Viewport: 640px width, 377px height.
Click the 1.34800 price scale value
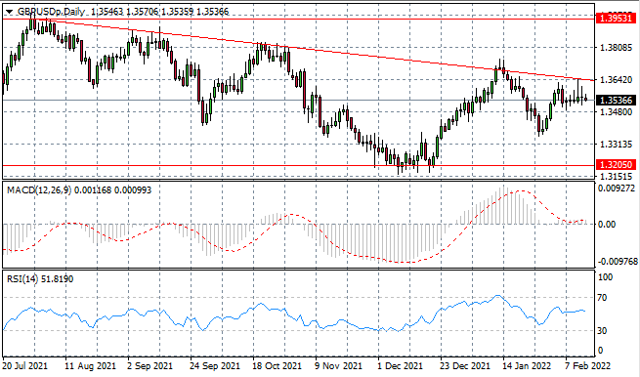point(616,111)
